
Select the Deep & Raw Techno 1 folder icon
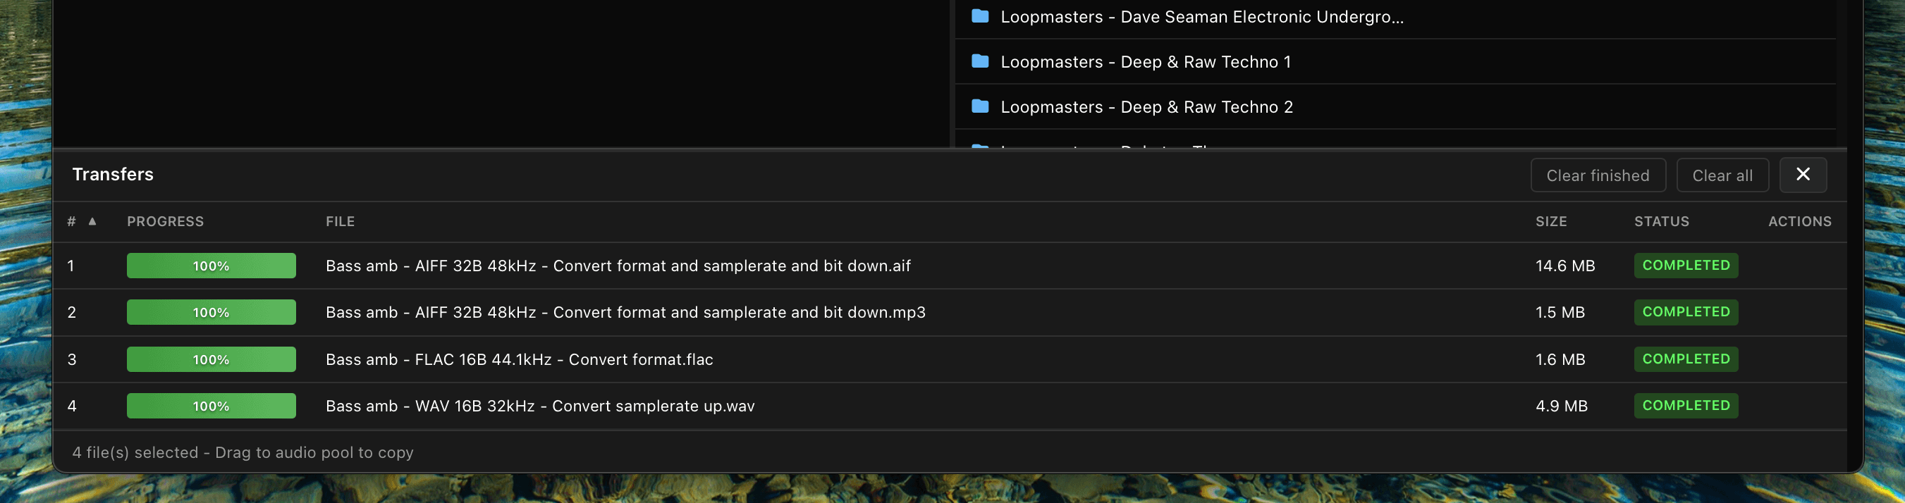[x=980, y=61]
